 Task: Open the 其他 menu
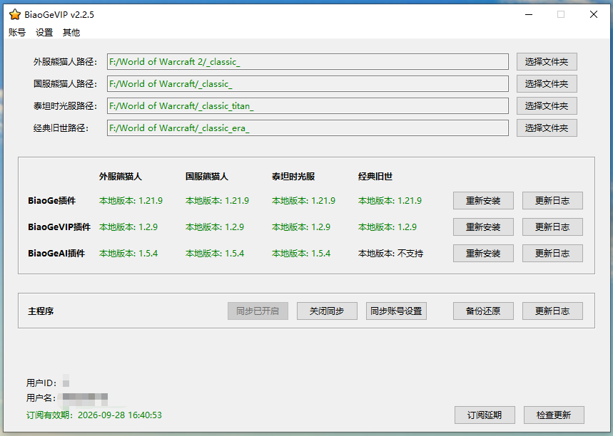pos(71,32)
